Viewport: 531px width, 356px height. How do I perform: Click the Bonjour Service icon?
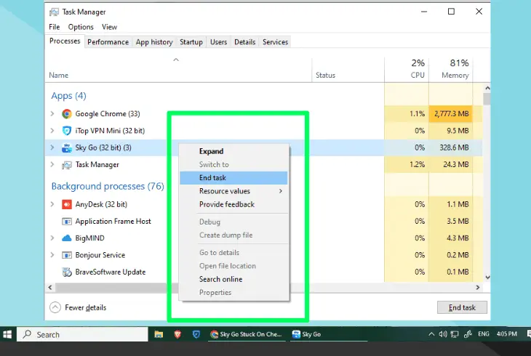pyautogui.click(x=67, y=255)
